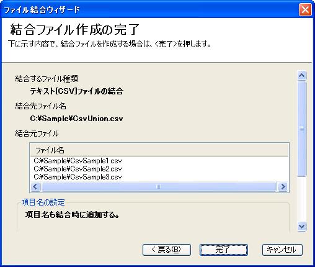Go back with the 戻る(B) button
Image resolution: width=315 pixels, height=267 pixels.
point(167,250)
